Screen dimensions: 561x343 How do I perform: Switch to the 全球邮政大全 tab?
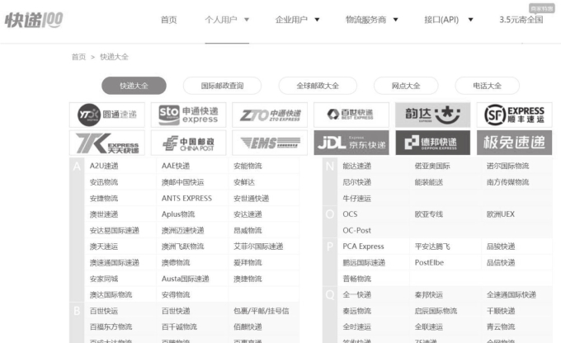[x=318, y=86]
